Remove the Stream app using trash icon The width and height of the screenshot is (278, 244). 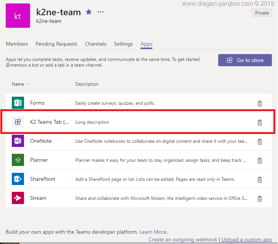click(x=260, y=199)
